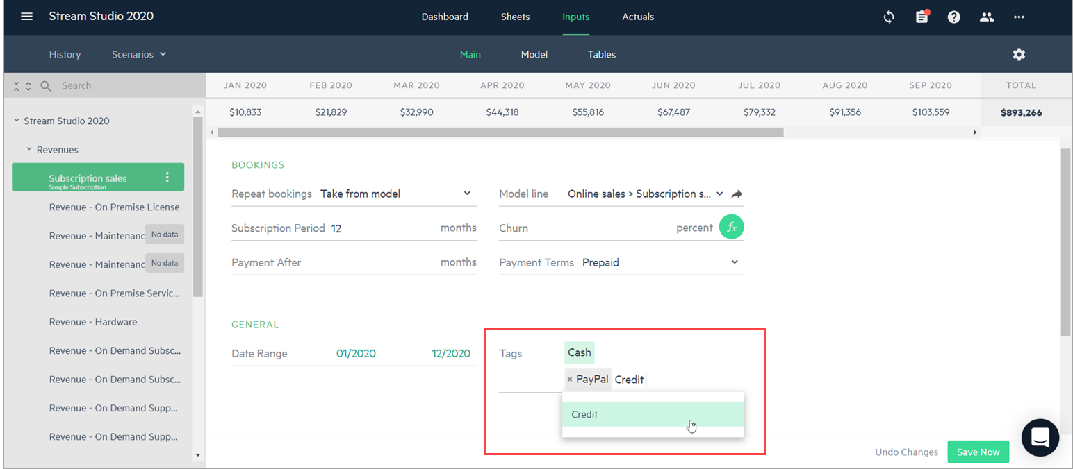Viewport: 1073px width, 469px height.
Task: Edit the Subscription Period field
Action: [x=382, y=228]
